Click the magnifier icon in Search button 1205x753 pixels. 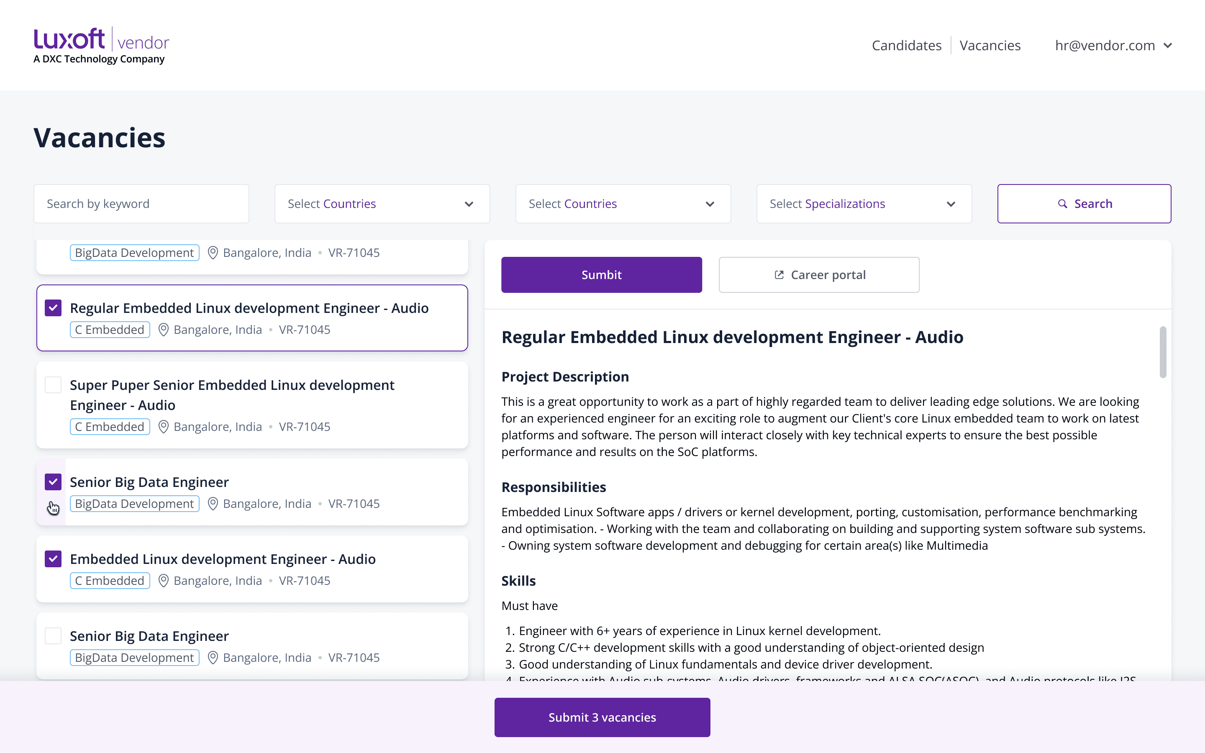coord(1062,204)
